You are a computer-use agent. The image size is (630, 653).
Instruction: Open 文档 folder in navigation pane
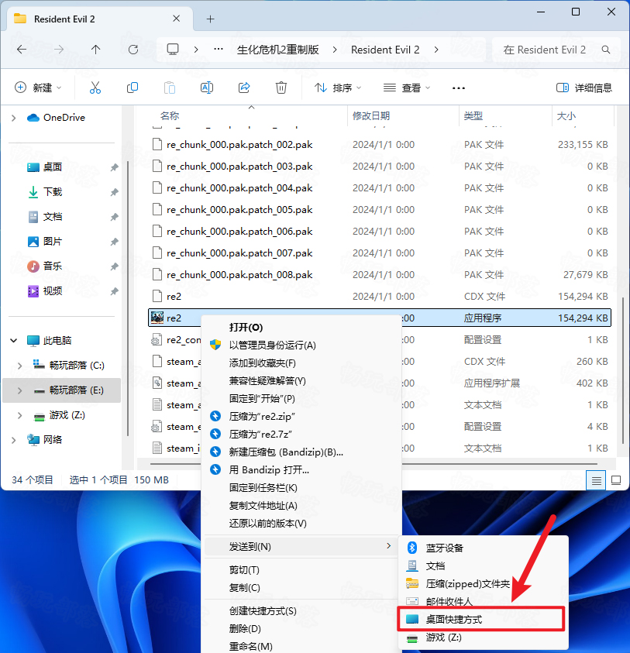click(52, 217)
